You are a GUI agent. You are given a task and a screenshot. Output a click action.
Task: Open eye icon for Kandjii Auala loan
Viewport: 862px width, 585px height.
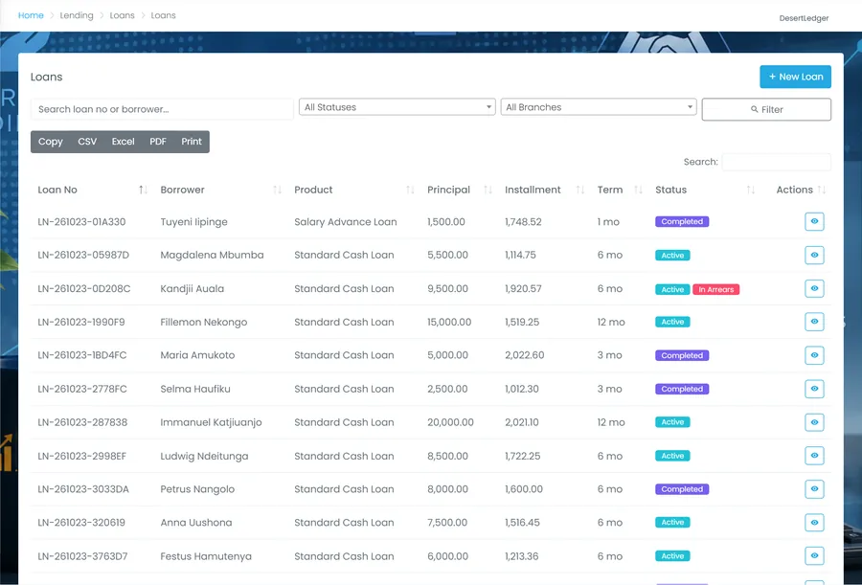point(814,288)
